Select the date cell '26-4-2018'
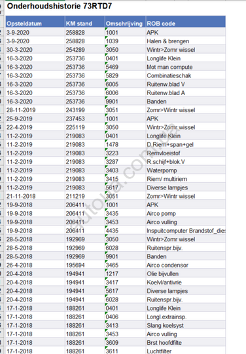This screenshot has height=354, width=246. click(x=35, y=265)
